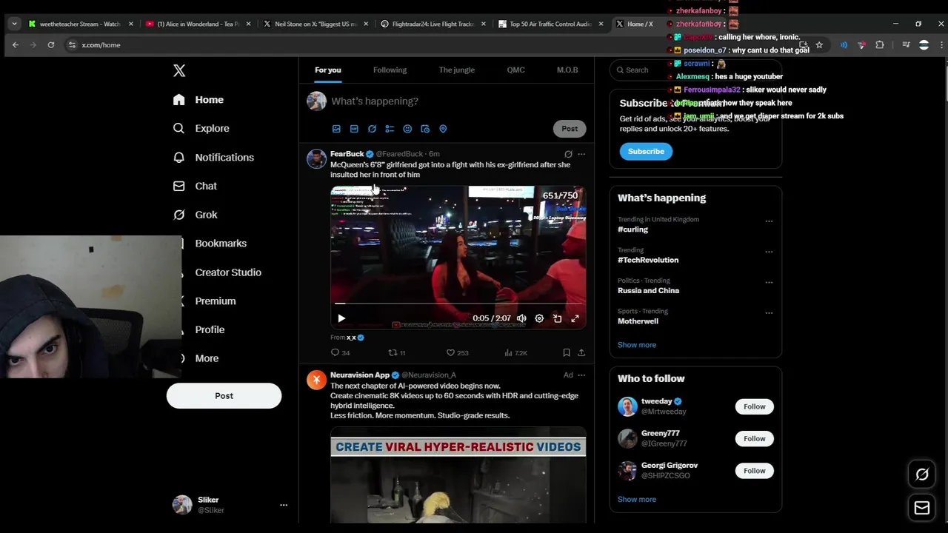Like FearBuck's post (253)
The width and height of the screenshot is (948, 533).
point(457,353)
